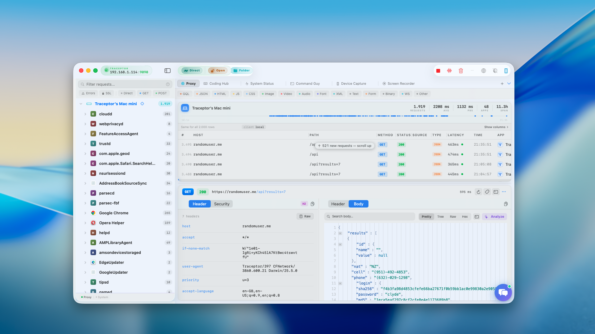Click the console icon left of Analyze

point(477,217)
